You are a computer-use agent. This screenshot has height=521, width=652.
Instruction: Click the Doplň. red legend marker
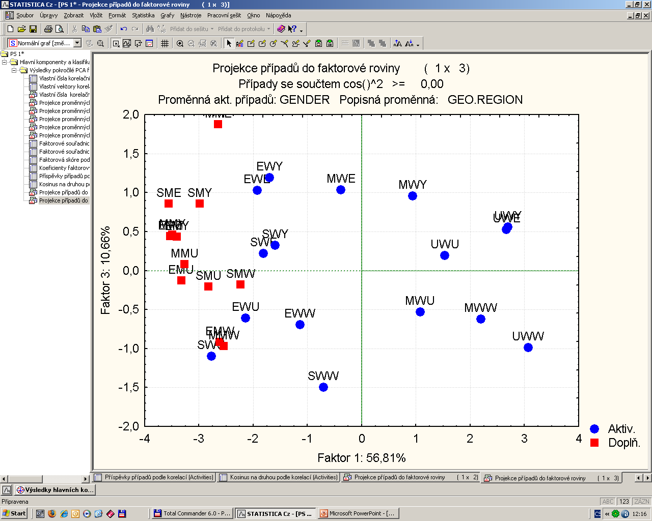(x=594, y=443)
